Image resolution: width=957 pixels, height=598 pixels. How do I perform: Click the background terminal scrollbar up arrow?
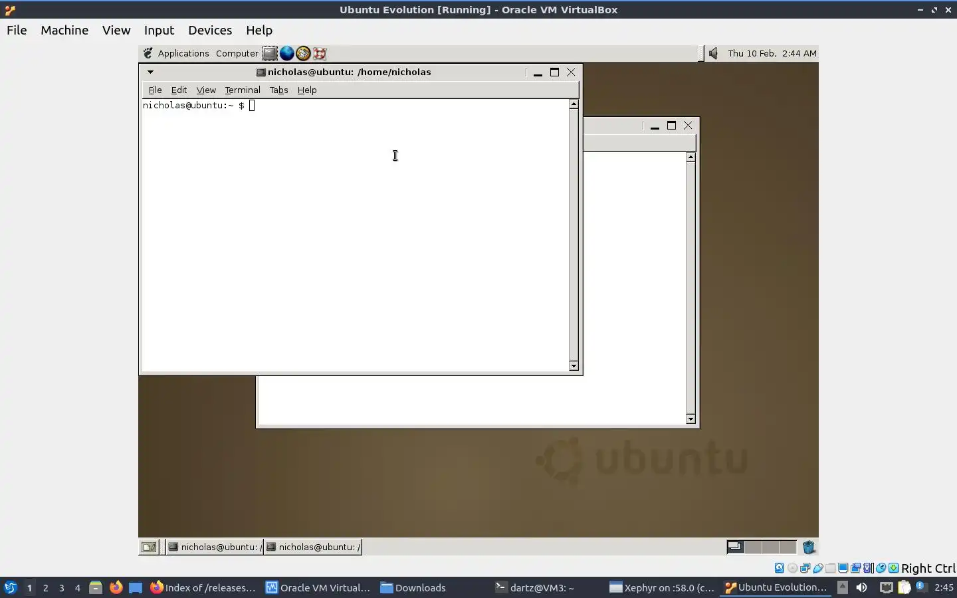(691, 157)
